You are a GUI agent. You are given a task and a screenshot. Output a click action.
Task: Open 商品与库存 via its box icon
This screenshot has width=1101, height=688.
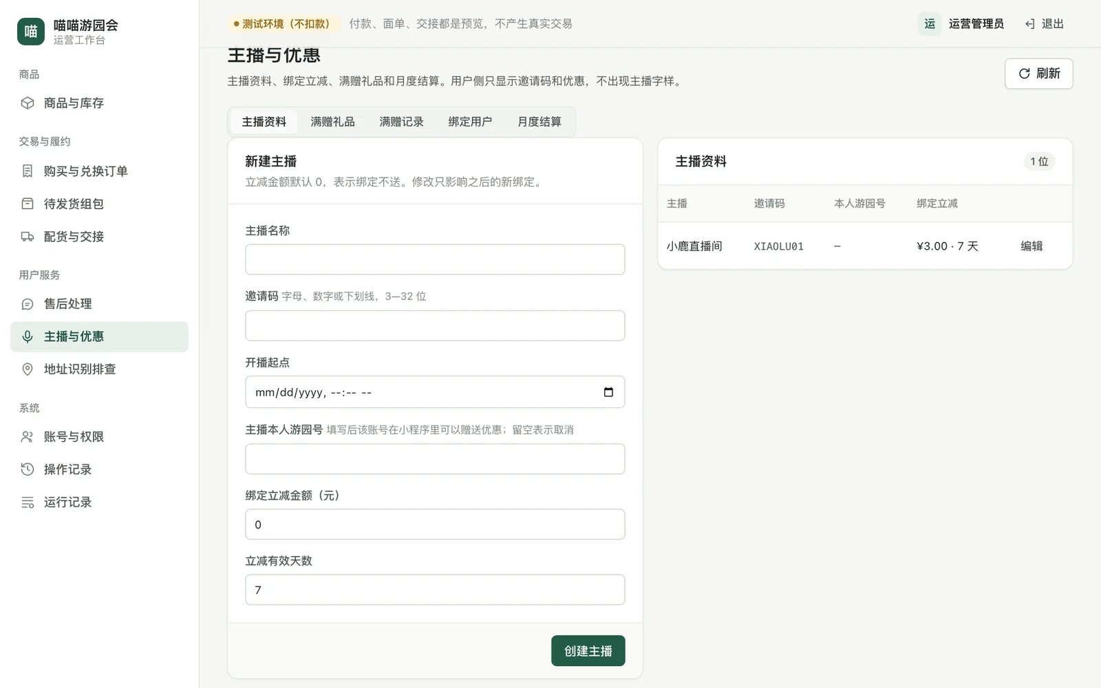click(x=28, y=103)
